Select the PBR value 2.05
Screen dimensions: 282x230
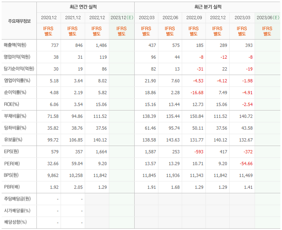(x=78, y=187)
